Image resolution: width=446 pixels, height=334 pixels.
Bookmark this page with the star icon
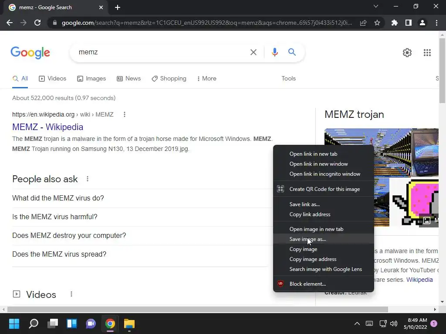(377, 23)
